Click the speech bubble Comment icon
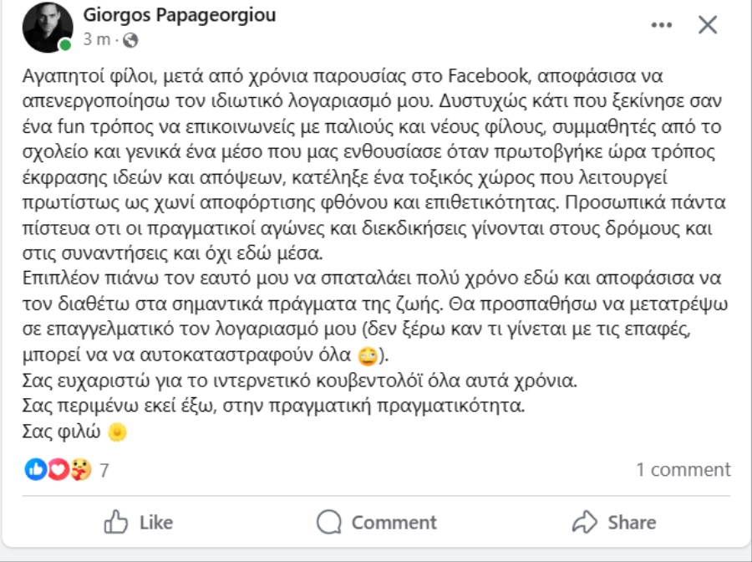 (329, 523)
